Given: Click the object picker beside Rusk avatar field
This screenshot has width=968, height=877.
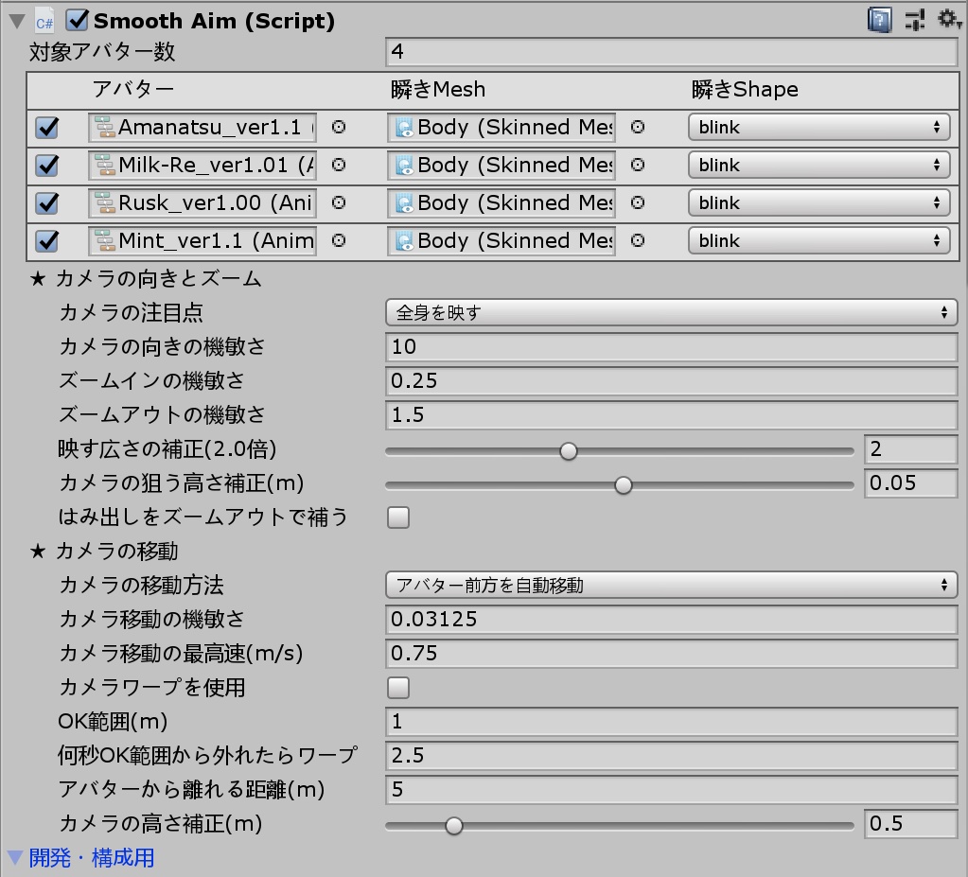Looking at the screenshot, I should point(337,203).
